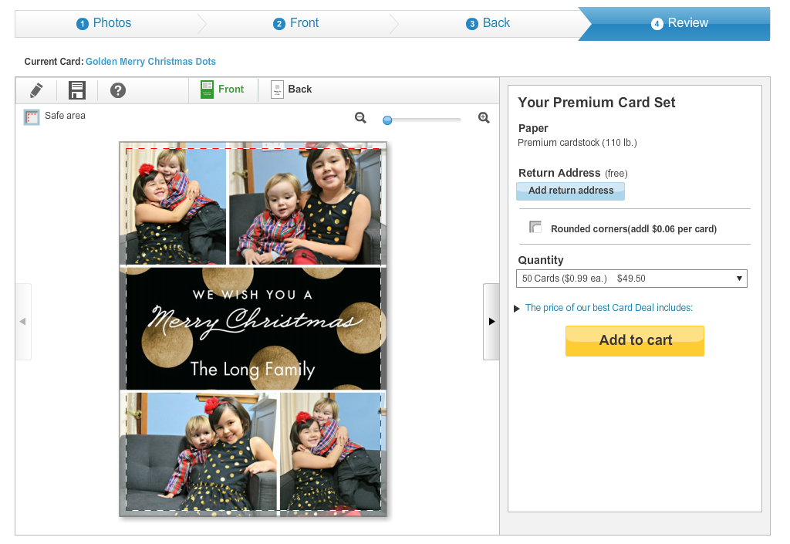Screen dimensions: 790x544
Task: Show the Front side of the card
Action: (x=222, y=90)
